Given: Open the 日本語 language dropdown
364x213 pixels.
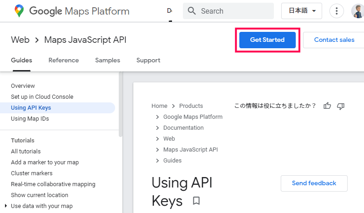Looking at the screenshot, I should [x=302, y=10].
